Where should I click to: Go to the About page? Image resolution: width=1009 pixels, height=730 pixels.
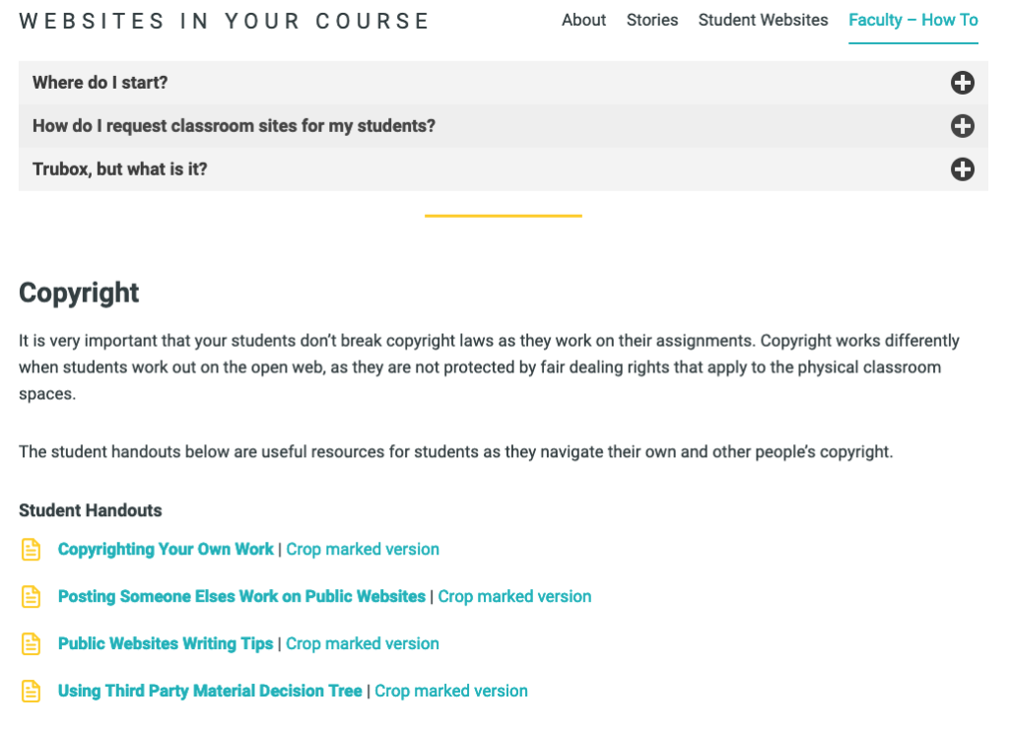pyautogui.click(x=583, y=20)
